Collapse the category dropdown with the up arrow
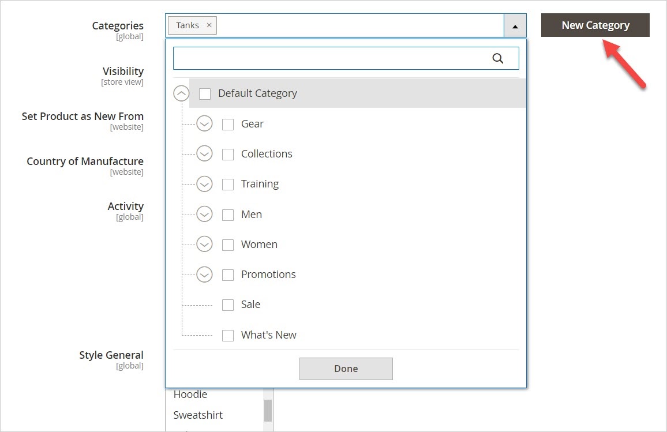The width and height of the screenshot is (667, 432). click(x=515, y=25)
